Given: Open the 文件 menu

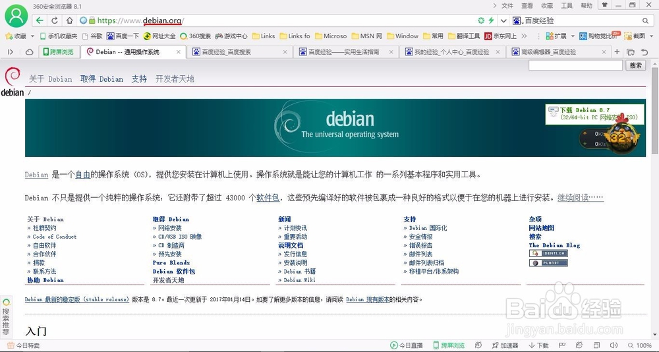Looking at the screenshot, I should click(507, 5).
